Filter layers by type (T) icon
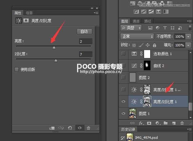193x141 pixels. (x=165, y=28)
